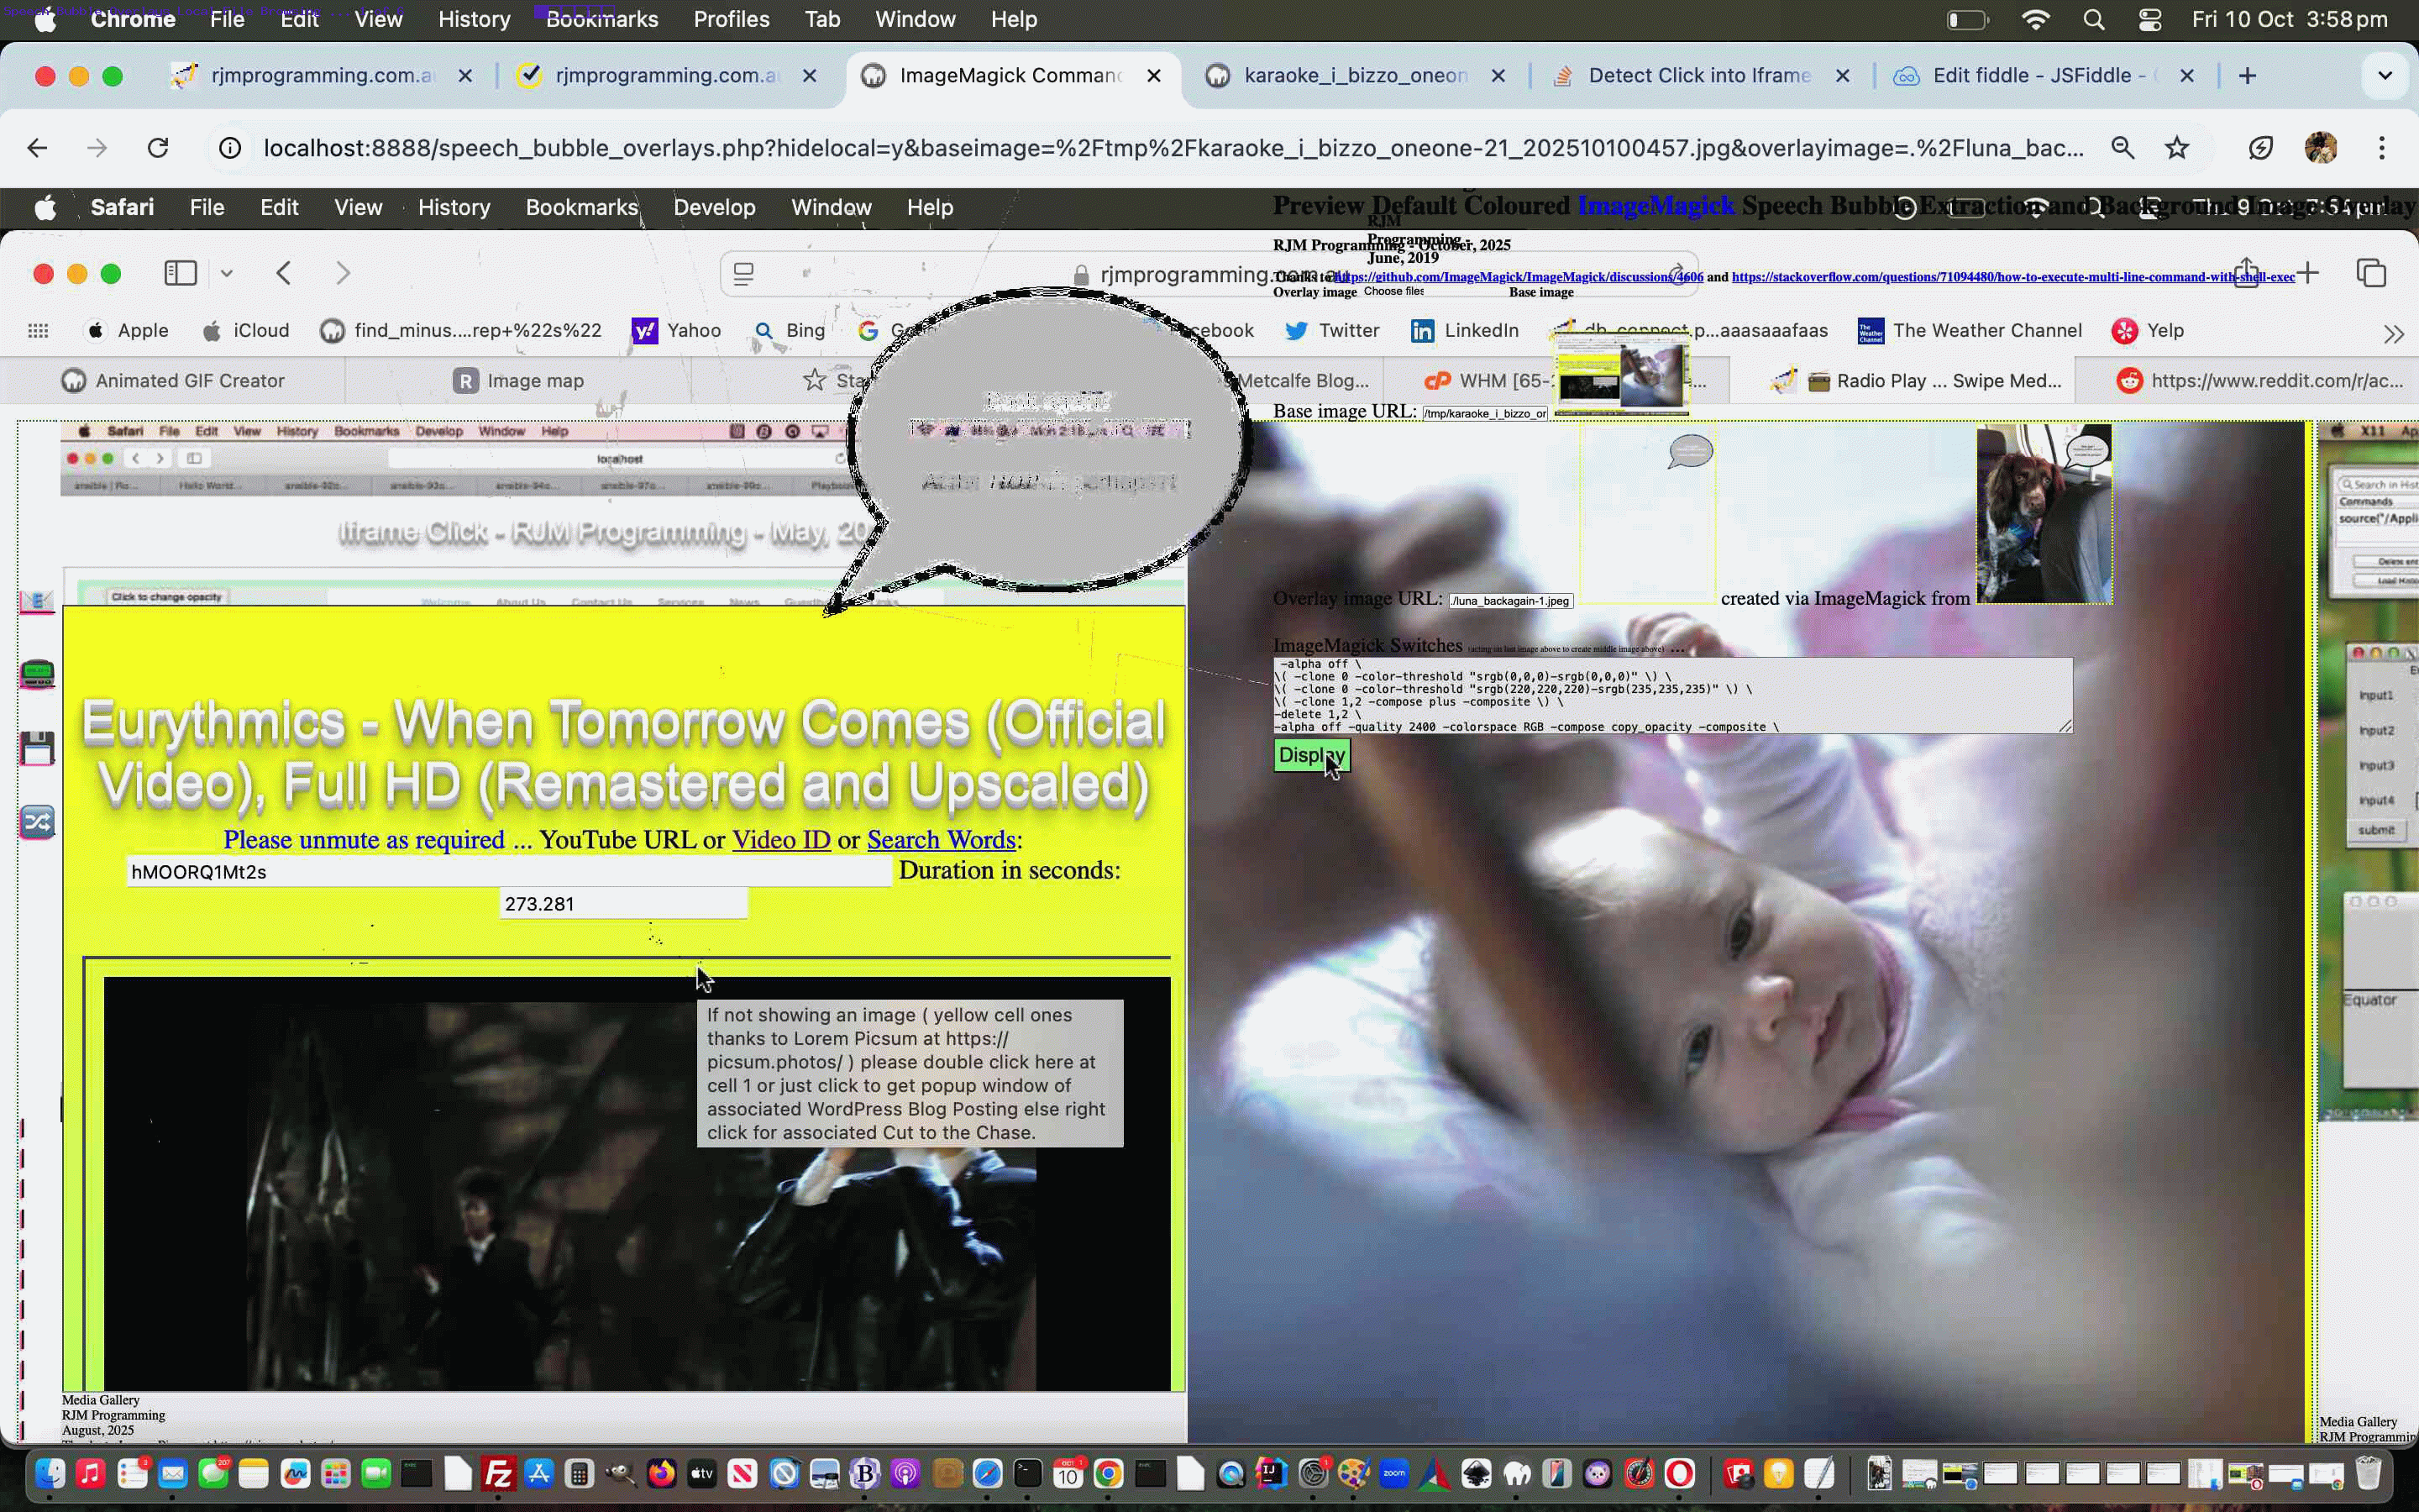Open Control Center in the macOS menu bar
This screenshot has width=2419, height=1512.
tap(2150, 19)
